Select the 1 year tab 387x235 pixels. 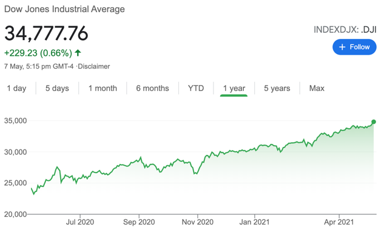click(x=234, y=89)
